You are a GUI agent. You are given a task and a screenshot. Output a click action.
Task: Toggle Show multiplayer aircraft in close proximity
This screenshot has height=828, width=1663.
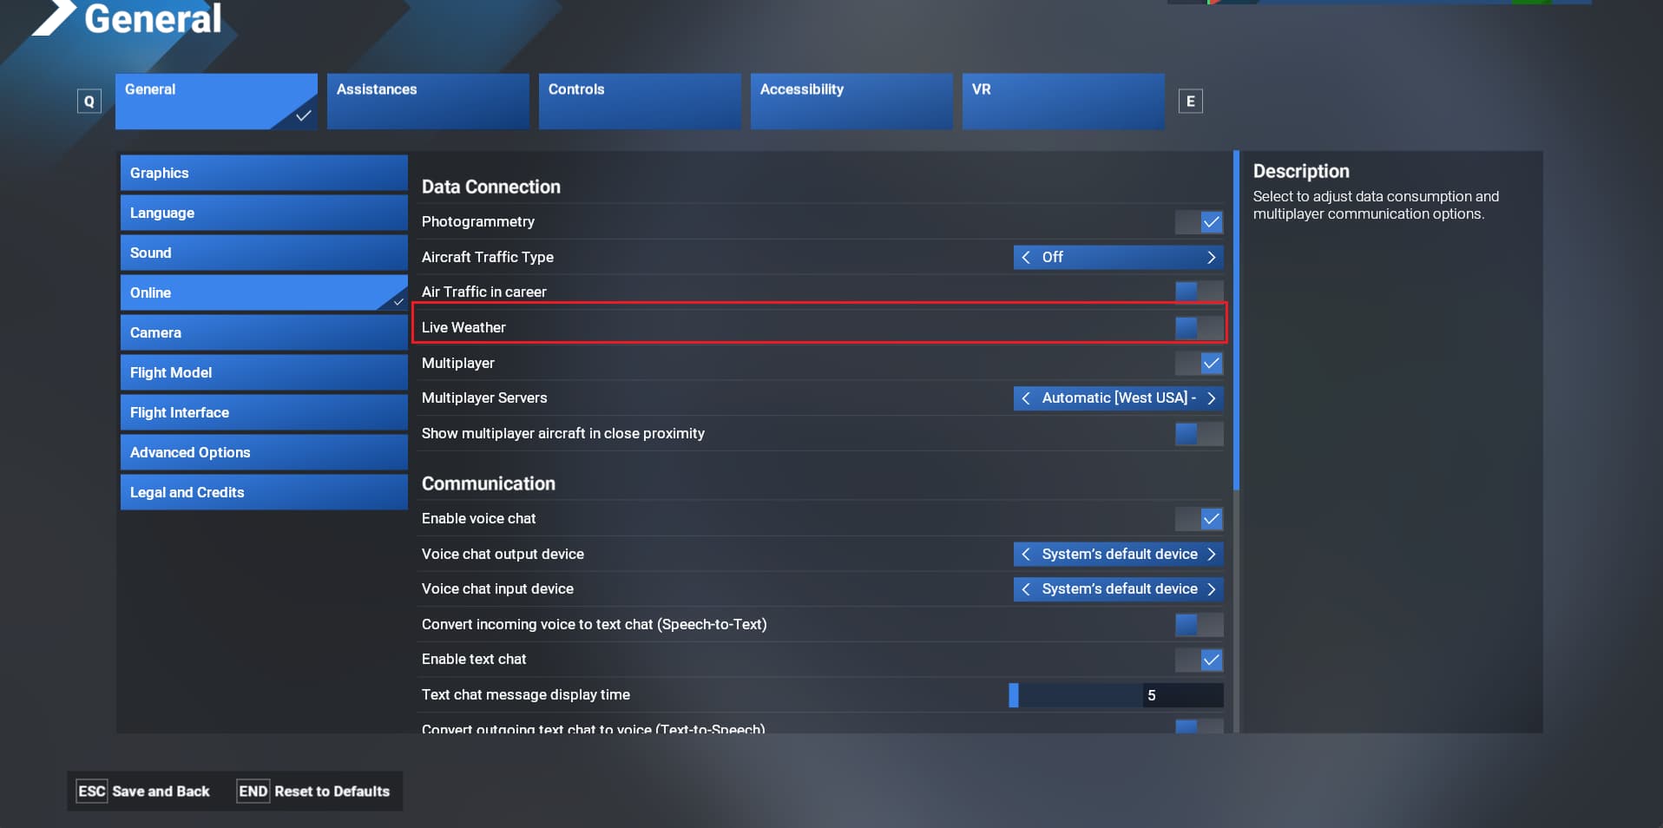[1199, 433]
